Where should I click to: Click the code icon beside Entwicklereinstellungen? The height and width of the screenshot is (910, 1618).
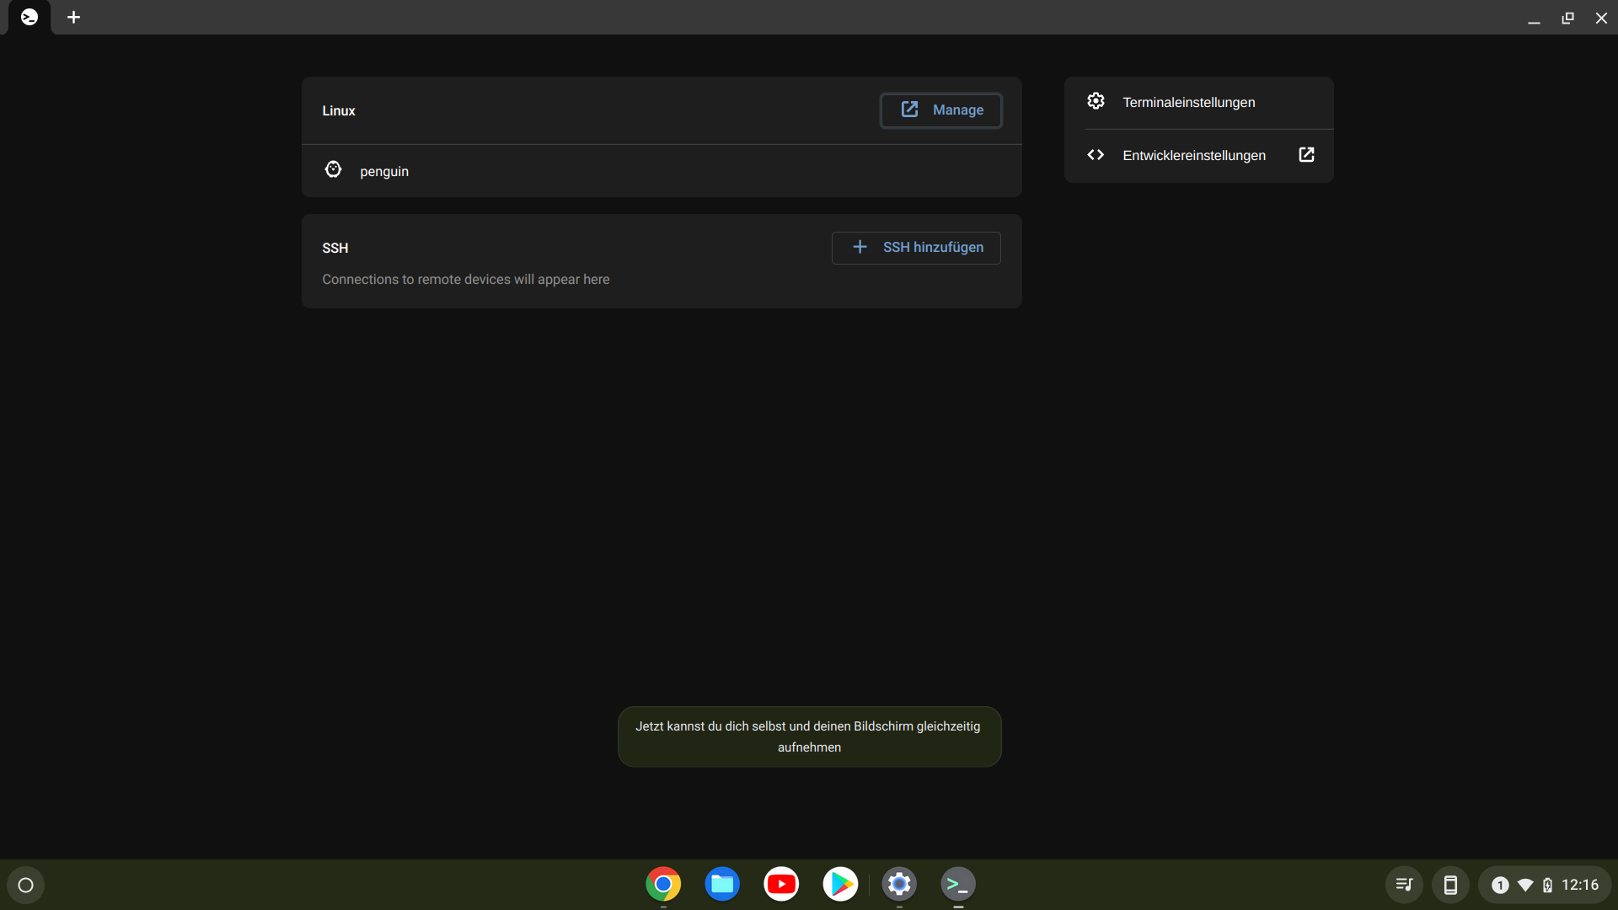pos(1096,154)
